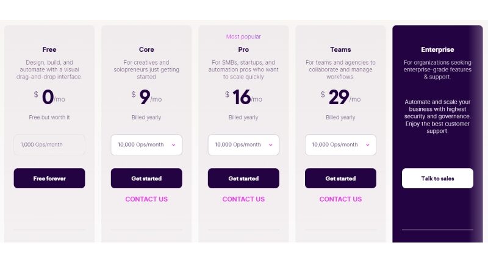This screenshot has width=488, height=262.
Task: Select the Teams plan heading
Action: [x=340, y=49]
